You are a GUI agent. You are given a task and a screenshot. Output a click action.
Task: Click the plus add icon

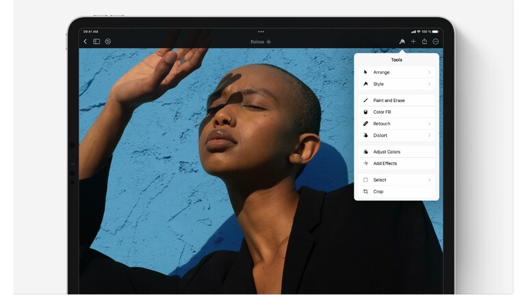pos(413,42)
